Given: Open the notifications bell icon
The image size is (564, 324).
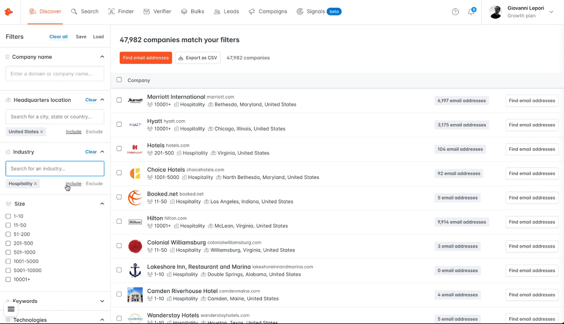Looking at the screenshot, I should click(x=471, y=12).
